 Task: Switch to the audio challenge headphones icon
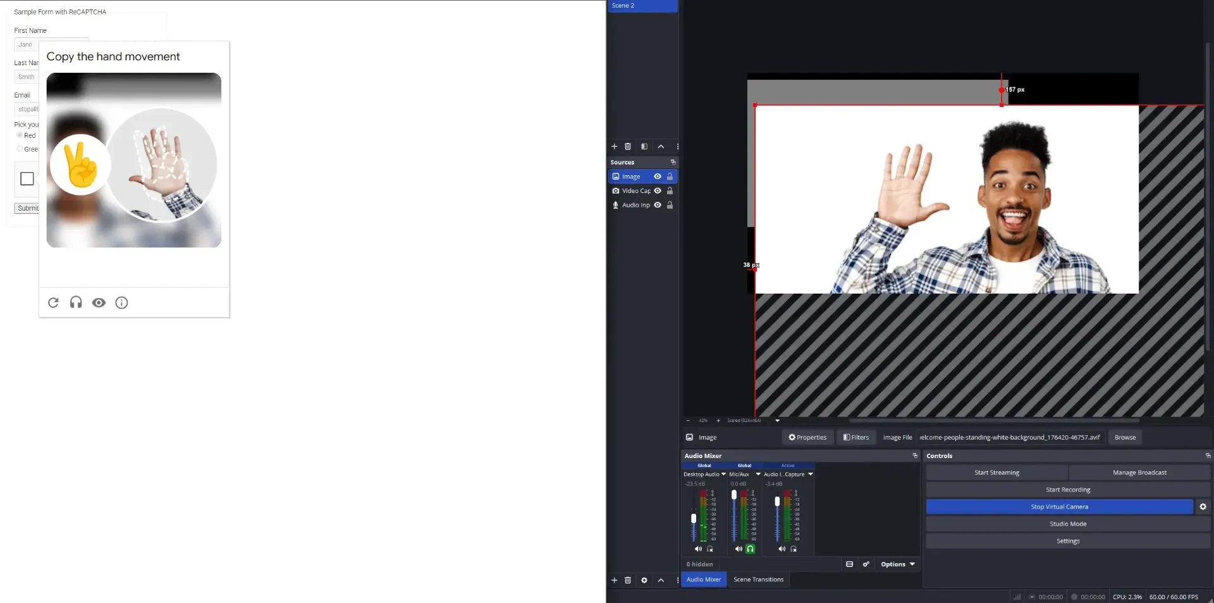tap(76, 302)
